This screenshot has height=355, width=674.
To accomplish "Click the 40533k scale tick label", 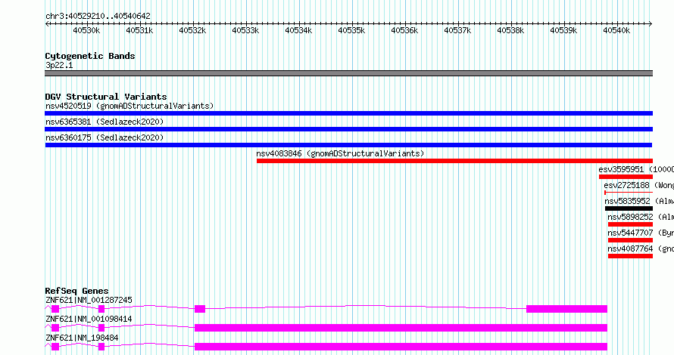I will pos(245,30).
